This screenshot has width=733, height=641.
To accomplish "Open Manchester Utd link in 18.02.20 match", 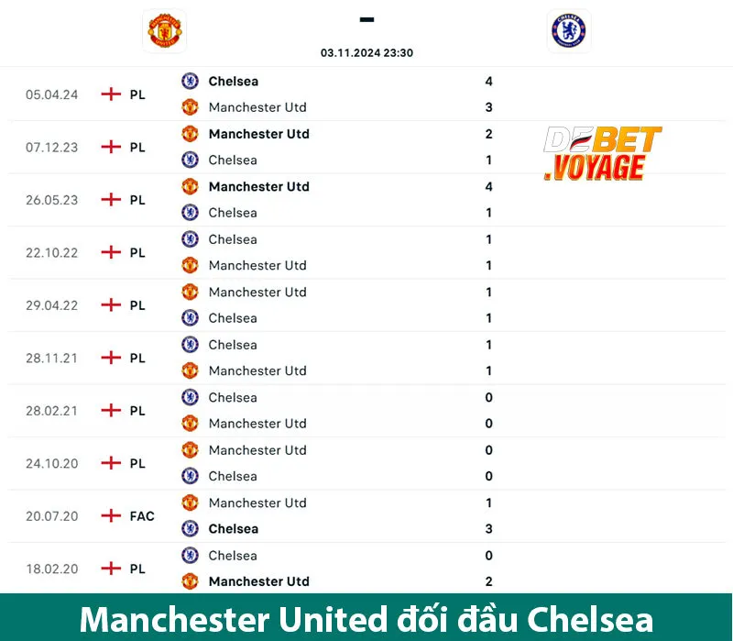I will pyautogui.click(x=258, y=581).
